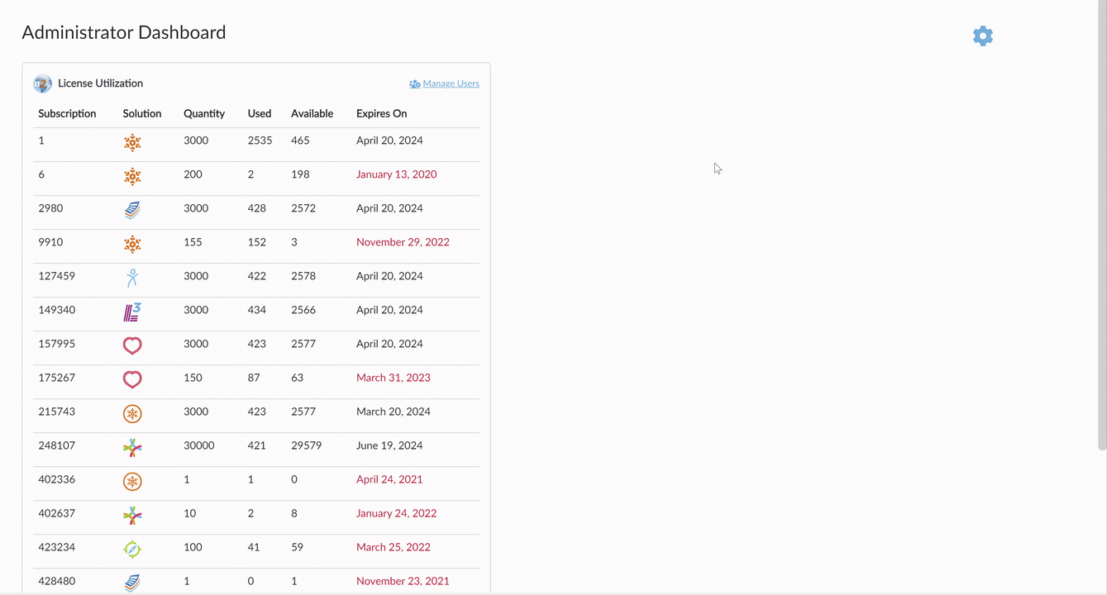Viewport: 1107px width, 595px height.
Task: Click heart icon for subscription 175267
Action: click(132, 379)
